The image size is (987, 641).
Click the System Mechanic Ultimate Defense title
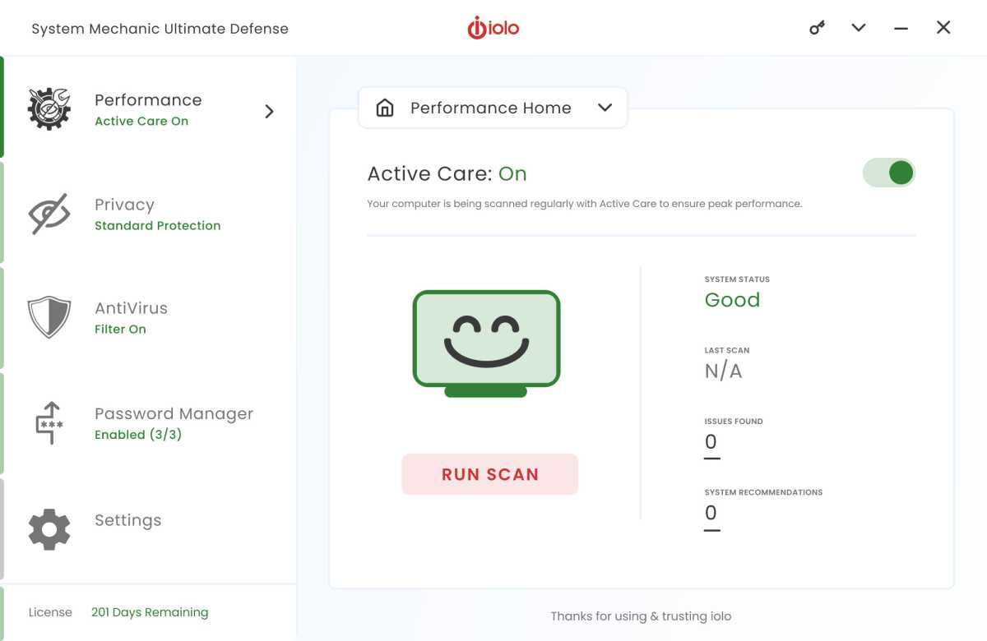pyautogui.click(x=160, y=29)
